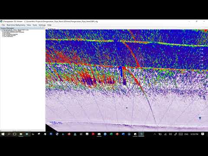Click the volume icon in system tray
The width and height of the screenshot is (208, 156).
coord(170,134)
